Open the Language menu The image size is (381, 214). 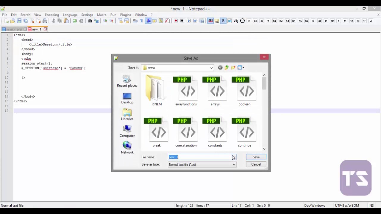coord(70,15)
